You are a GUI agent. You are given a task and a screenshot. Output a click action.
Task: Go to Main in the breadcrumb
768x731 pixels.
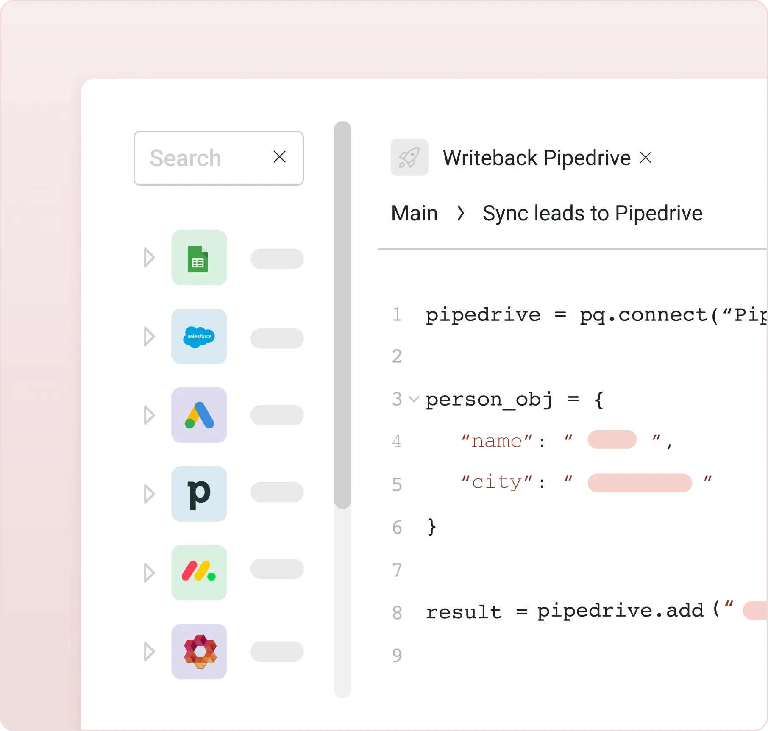[414, 213]
